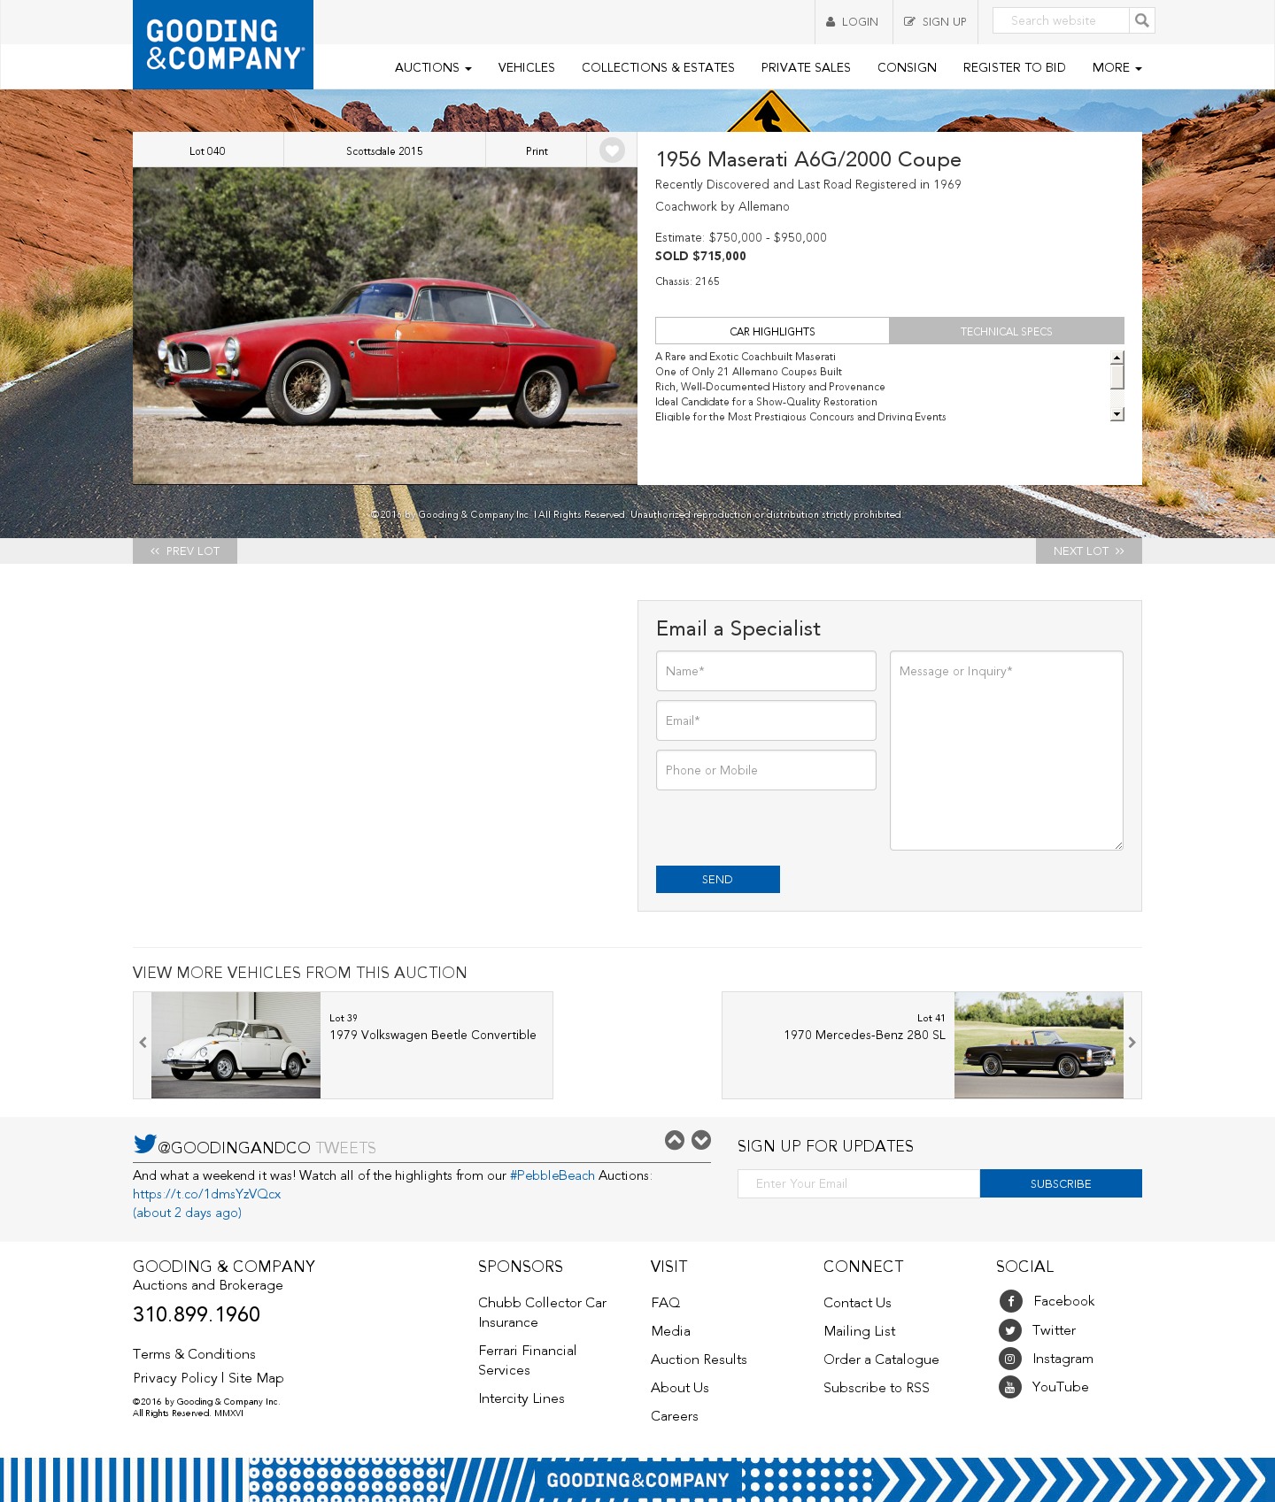Expand the More dropdown menu
This screenshot has width=1275, height=1502.
(x=1117, y=67)
